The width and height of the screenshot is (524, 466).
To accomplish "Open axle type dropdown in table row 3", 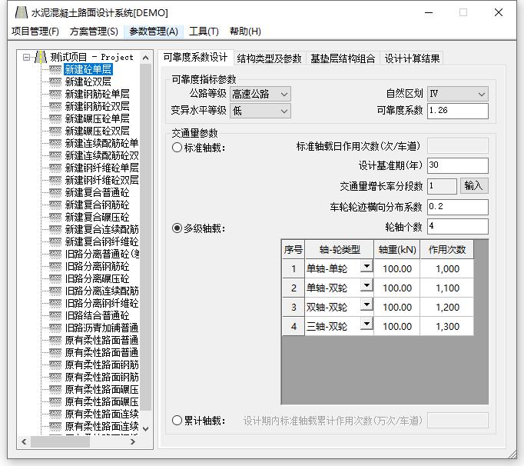I will (366, 305).
